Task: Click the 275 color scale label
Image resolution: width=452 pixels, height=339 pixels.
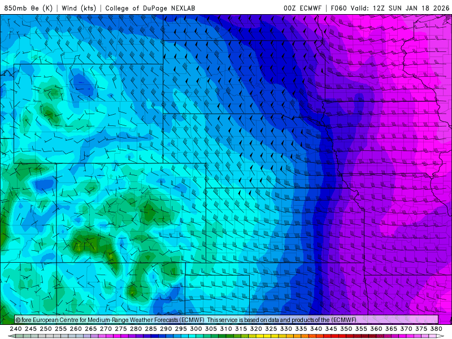Action: pyautogui.click(x=120, y=329)
